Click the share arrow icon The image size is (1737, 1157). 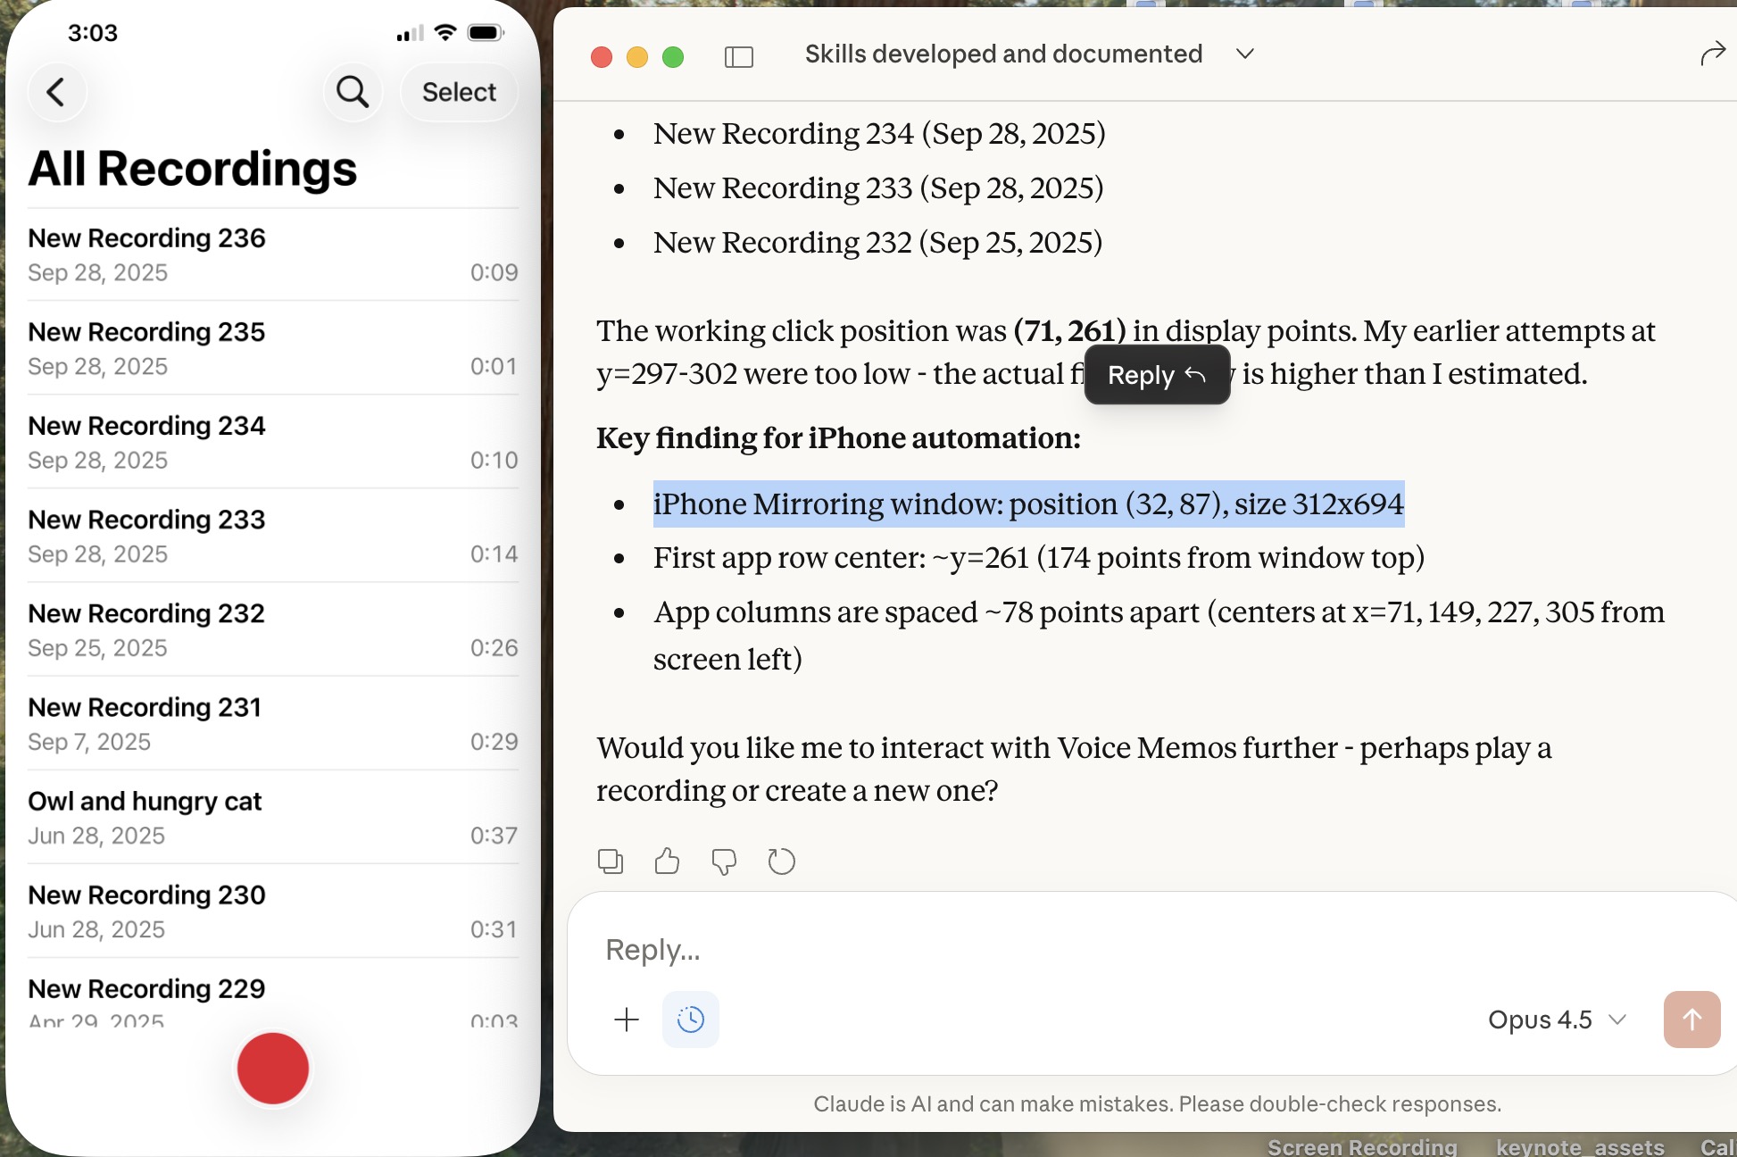pyautogui.click(x=1712, y=54)
